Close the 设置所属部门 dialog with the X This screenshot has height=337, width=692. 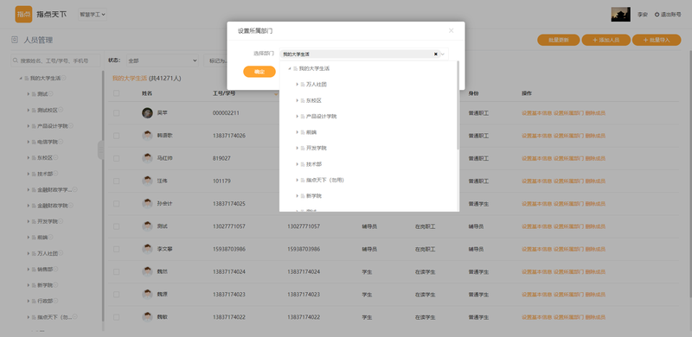pyautogui.click(x=451, y=30)
